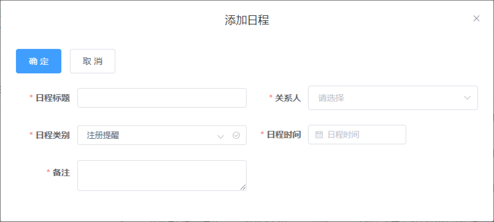Expand the 日程类别 dropdown showing 注册提醒
Image resolution: width=494 pixels, height=222 pixels.
pos(162,135)
